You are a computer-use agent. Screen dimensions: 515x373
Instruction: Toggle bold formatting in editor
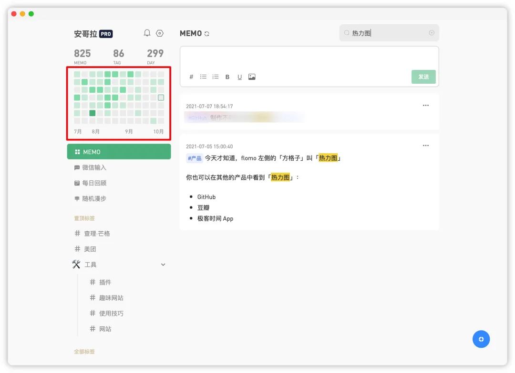(x=227, y=77)
